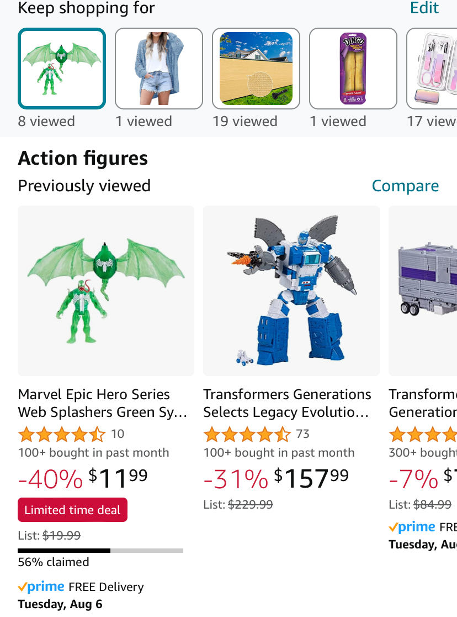Open the Dingo dog treats thumbnail
The width and height of the screenshot is (457, 617).
pos(353,69)
